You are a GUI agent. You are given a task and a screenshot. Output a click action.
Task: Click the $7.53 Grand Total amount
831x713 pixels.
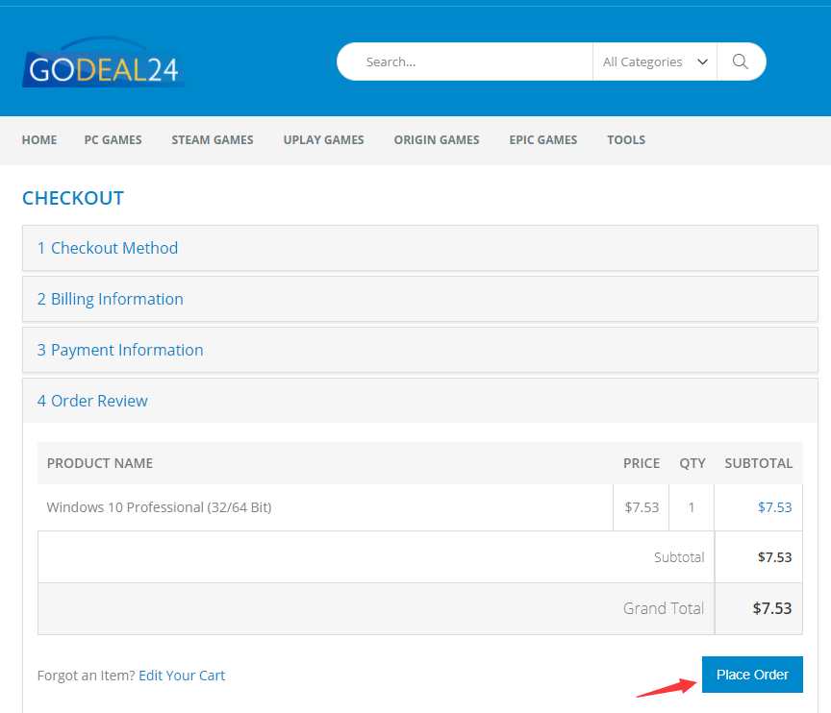pos(772,608)
